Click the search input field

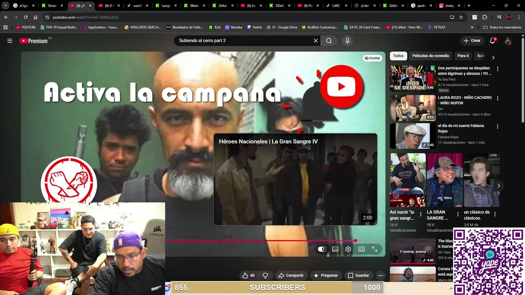[x=244, y=41]
